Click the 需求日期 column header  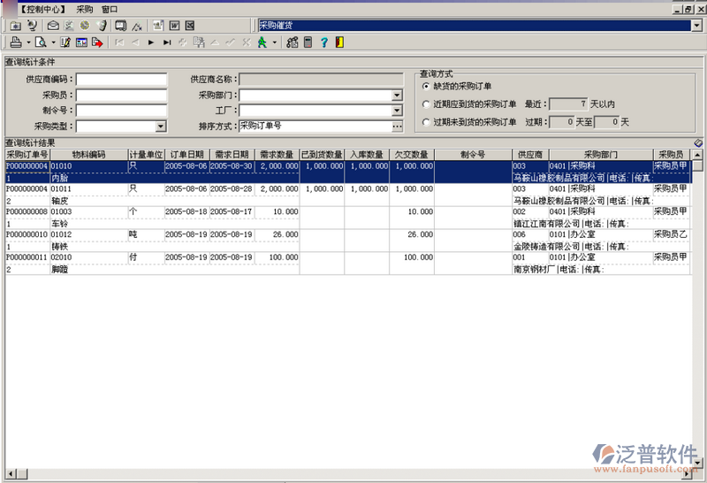tap(232, 155)
